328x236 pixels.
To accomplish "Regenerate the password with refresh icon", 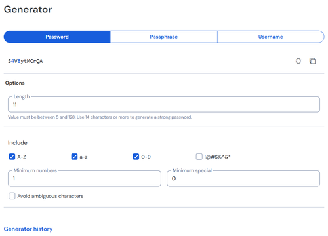I will [x=298, y=61].
